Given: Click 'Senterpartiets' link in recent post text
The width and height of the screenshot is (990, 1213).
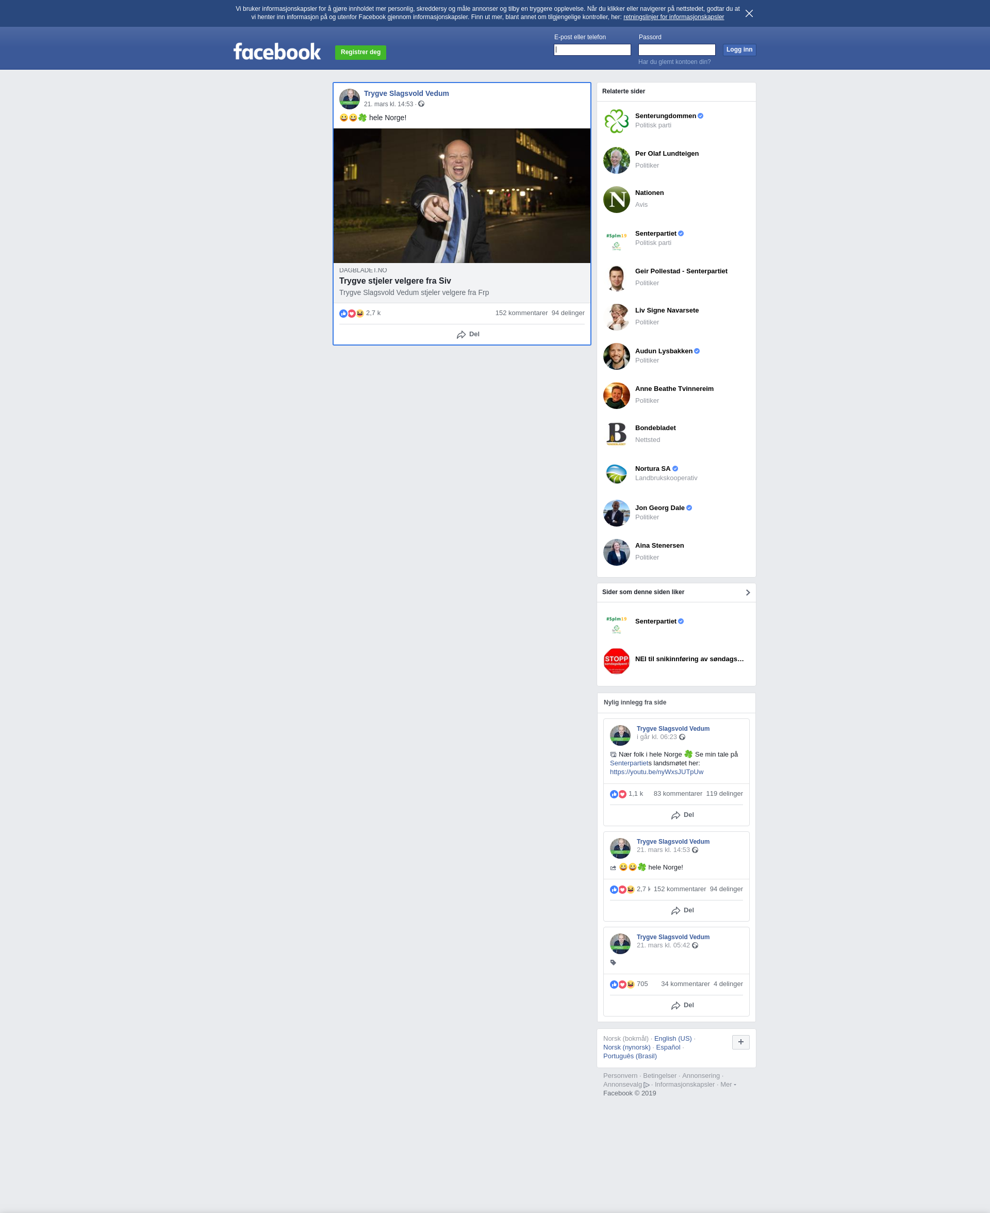Looking at the screenshot, I should click(x=630, y=763).
